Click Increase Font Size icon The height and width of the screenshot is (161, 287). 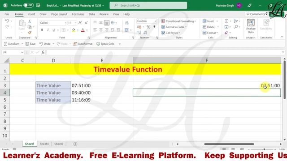click(x=80, y=23)
